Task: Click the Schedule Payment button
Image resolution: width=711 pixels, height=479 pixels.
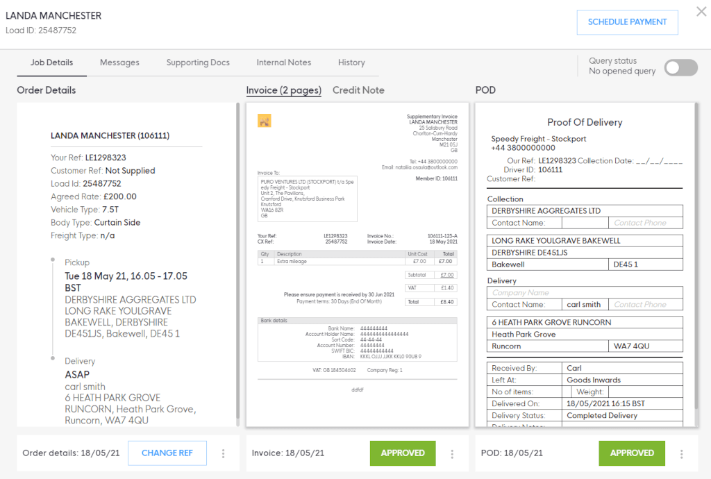Action: tap(627, 22)
